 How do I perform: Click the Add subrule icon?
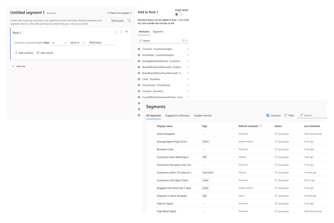pos(38,53)
